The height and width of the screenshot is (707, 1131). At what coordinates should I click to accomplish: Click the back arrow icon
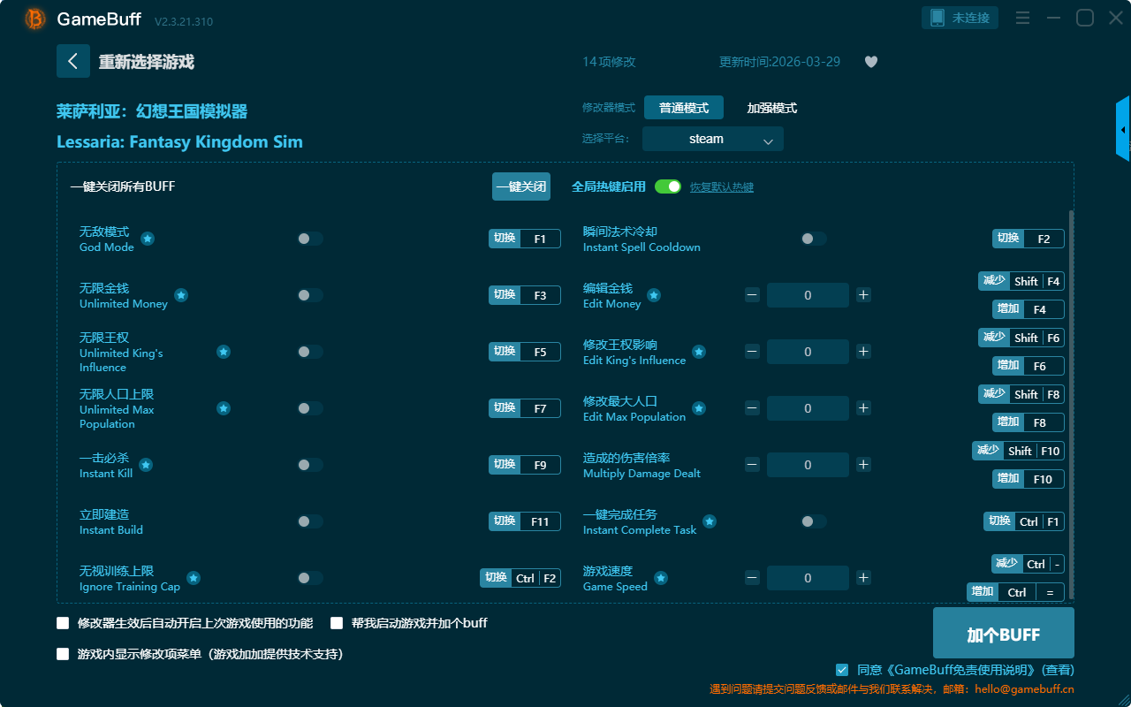click(73, 61)
